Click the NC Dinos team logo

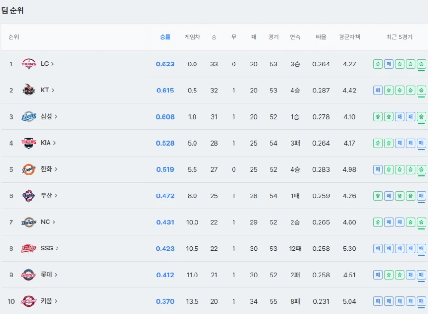(29, 222)
